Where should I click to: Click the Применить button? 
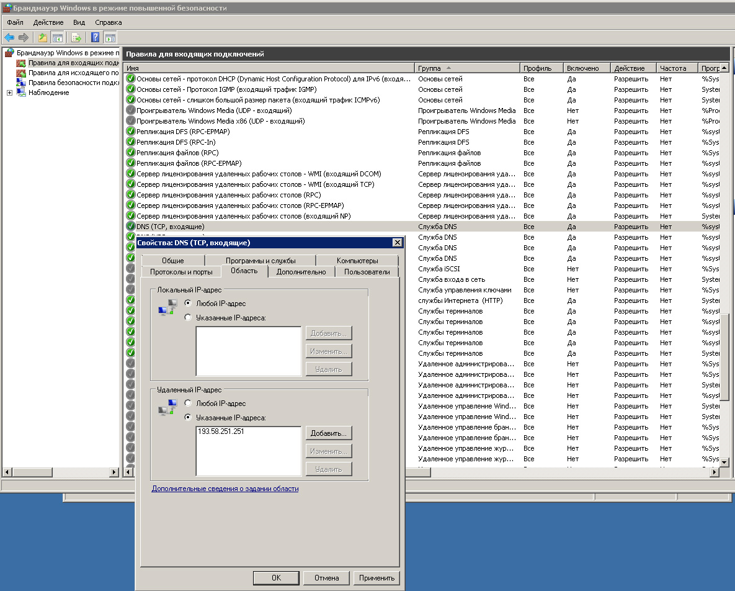coord(377,578)
